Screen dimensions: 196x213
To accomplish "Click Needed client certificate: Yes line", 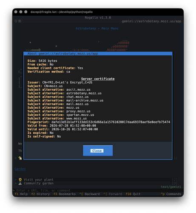I will tap(55, 68).
